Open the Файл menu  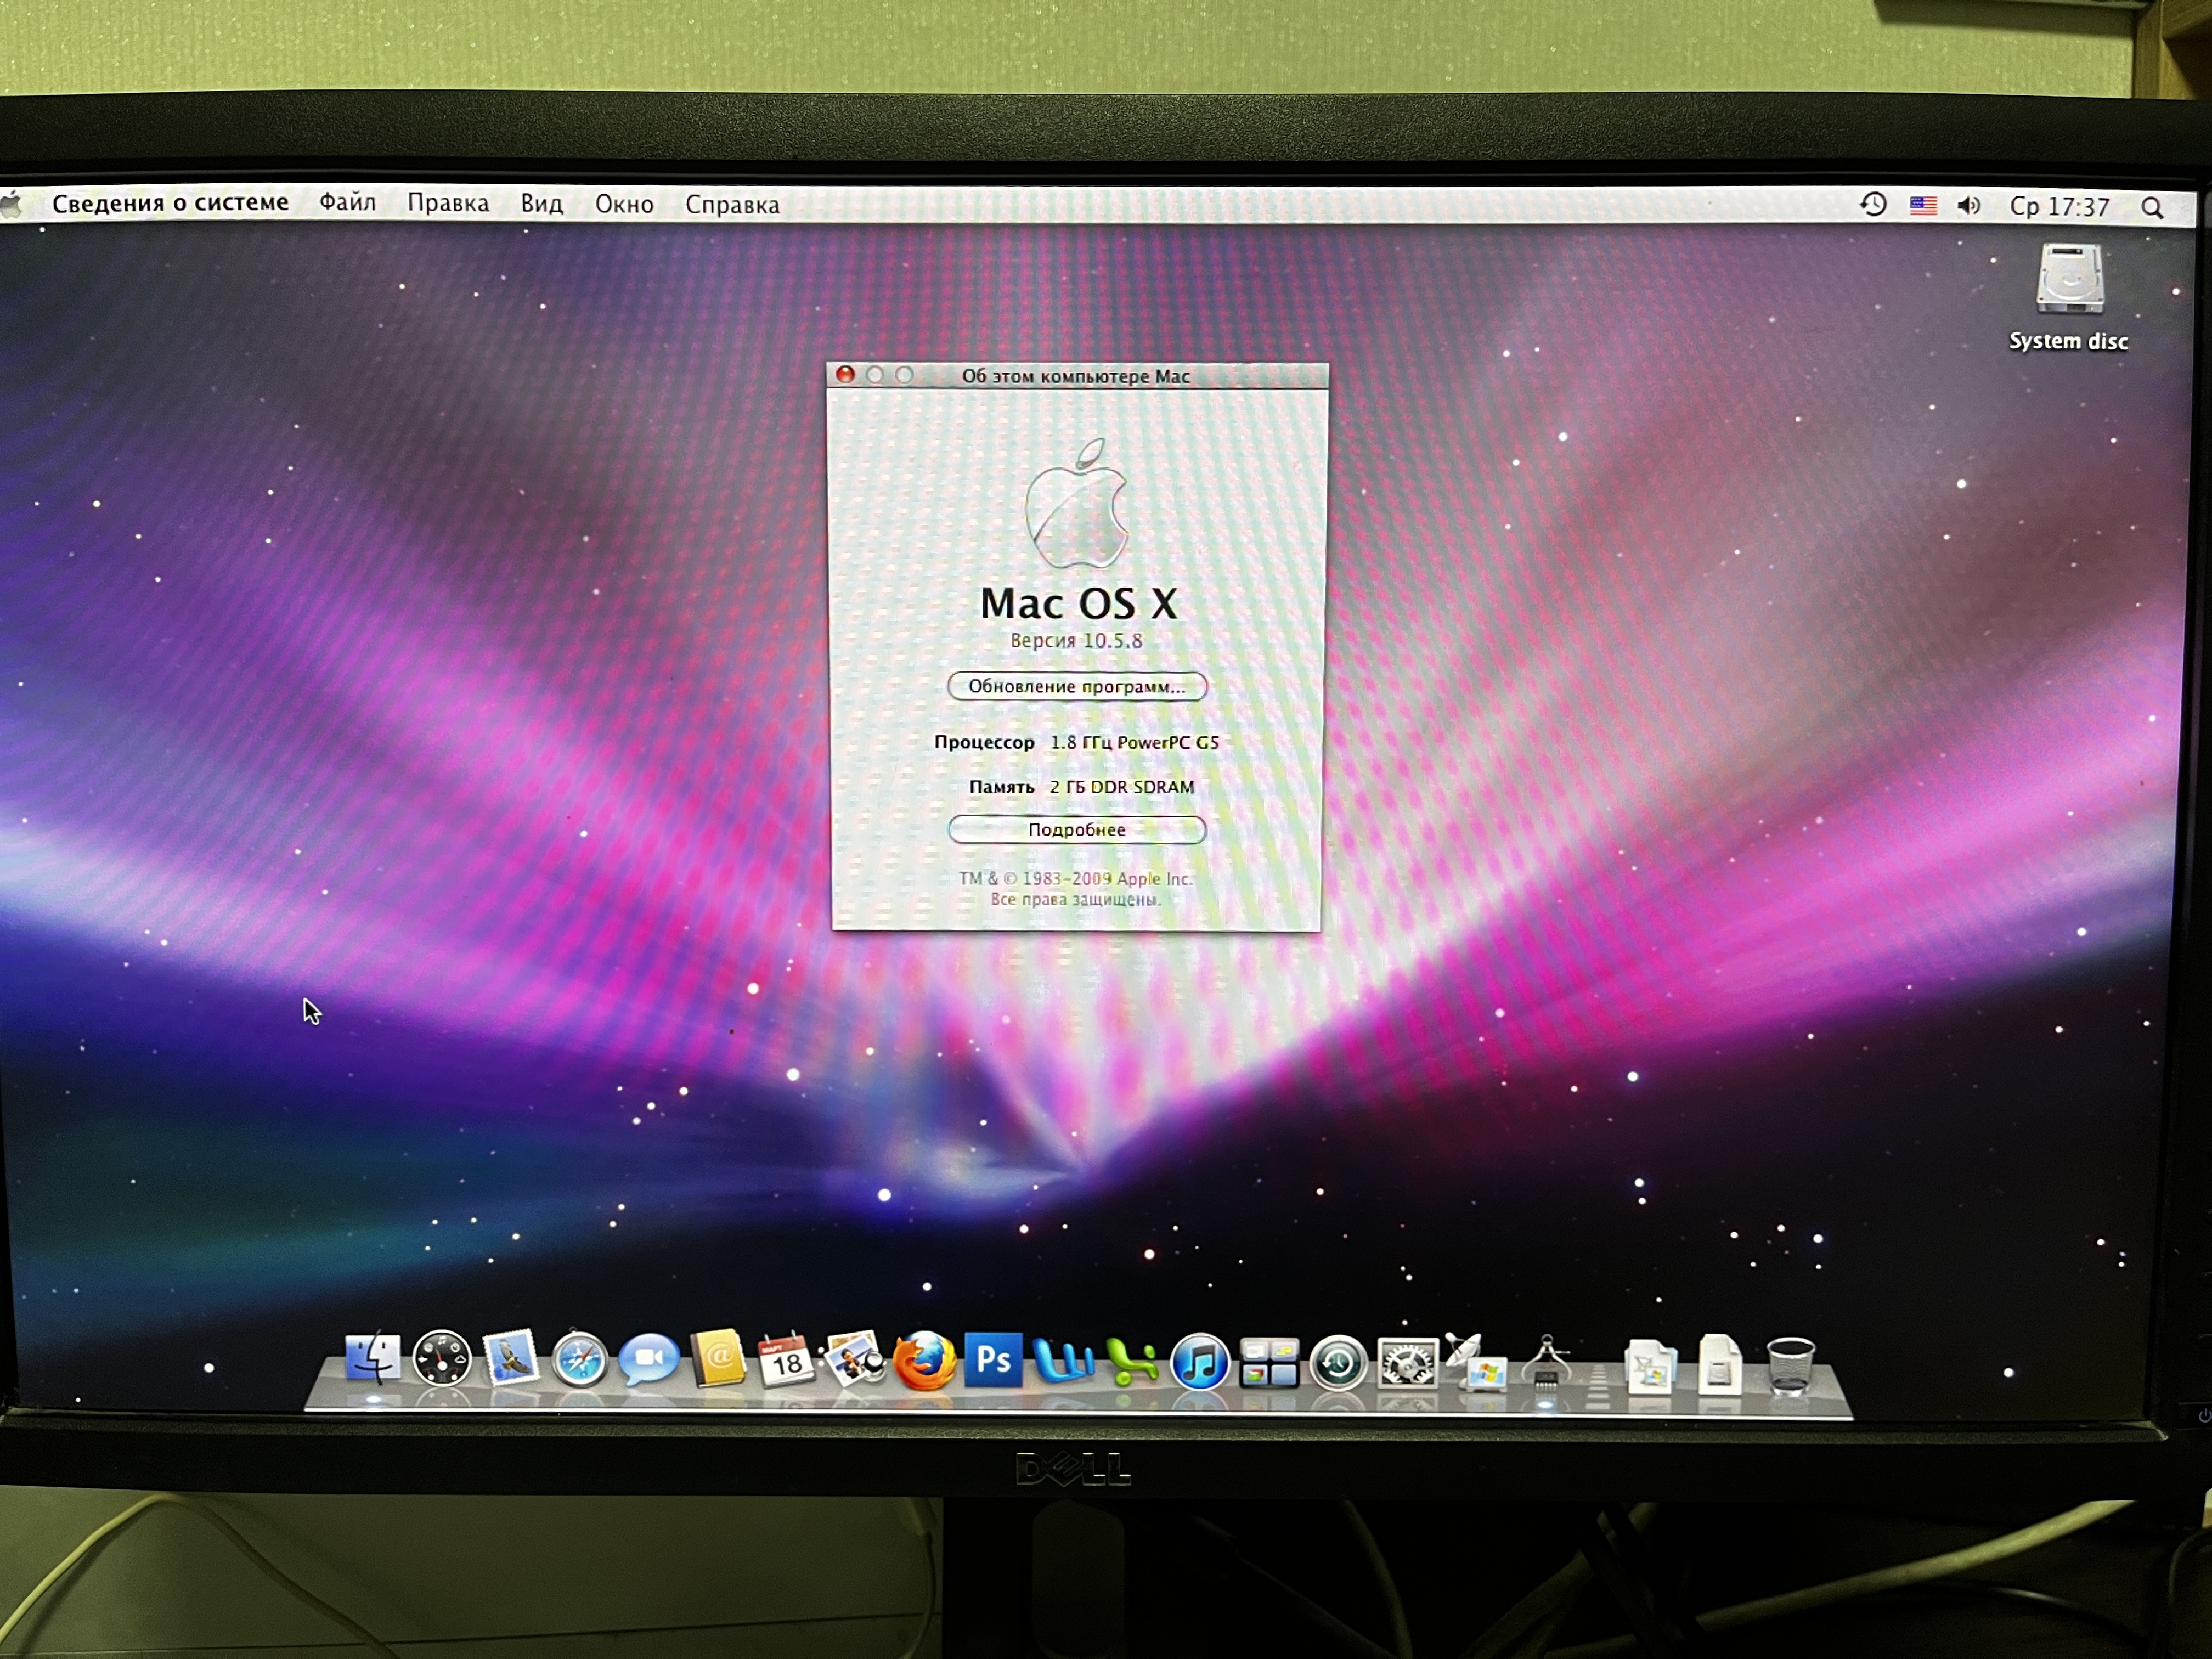[x=347, y=203]
